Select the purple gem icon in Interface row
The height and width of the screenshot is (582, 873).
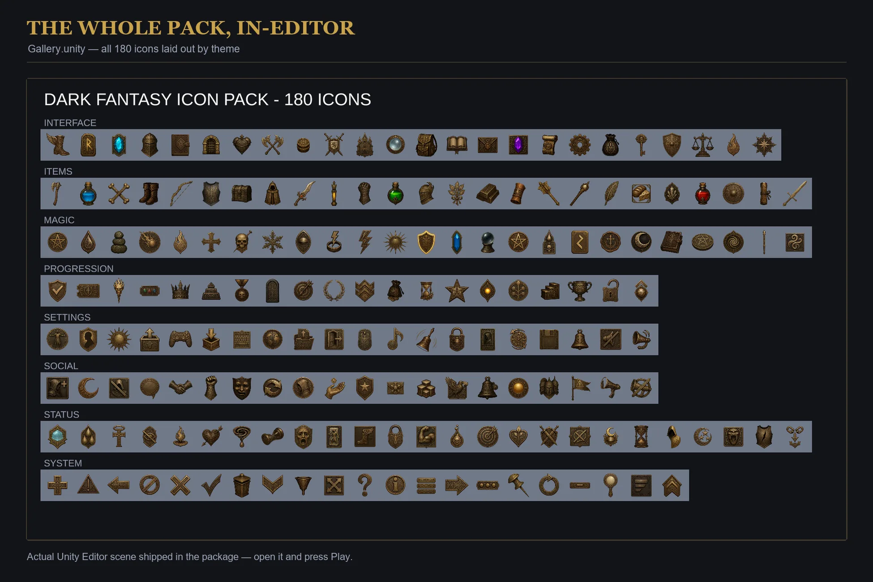tap(518, 145)
